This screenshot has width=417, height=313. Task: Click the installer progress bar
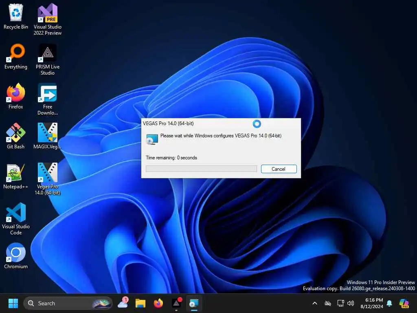(x=201, y=169)
